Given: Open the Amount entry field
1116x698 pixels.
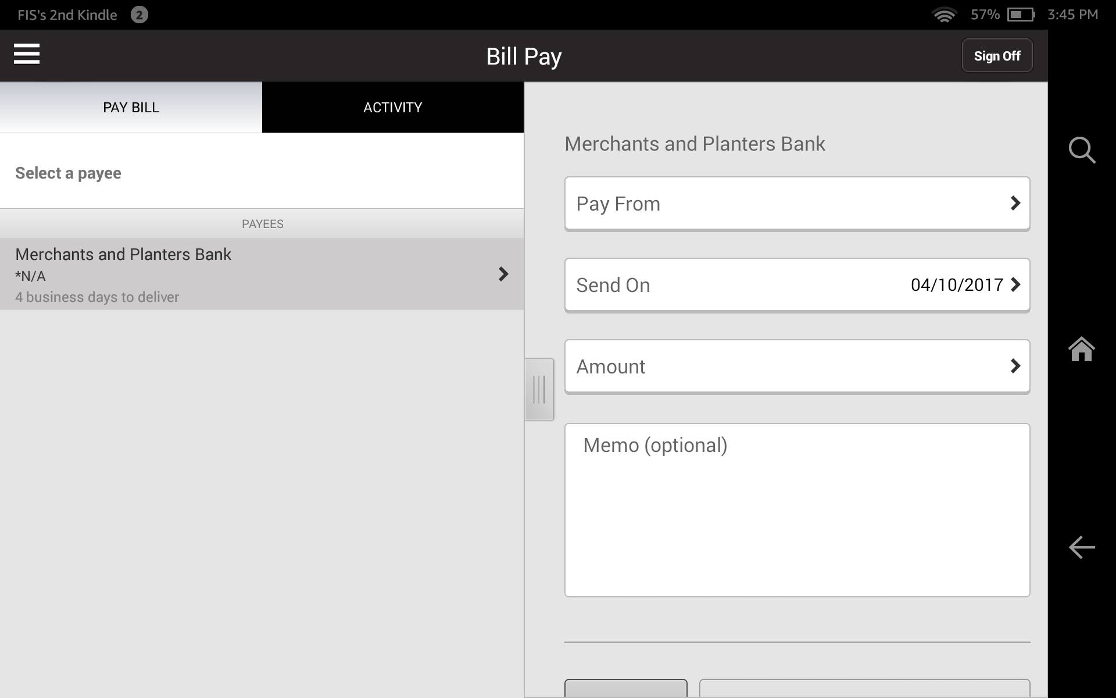Looking at the screenshot, I should (x=797, y=366).
